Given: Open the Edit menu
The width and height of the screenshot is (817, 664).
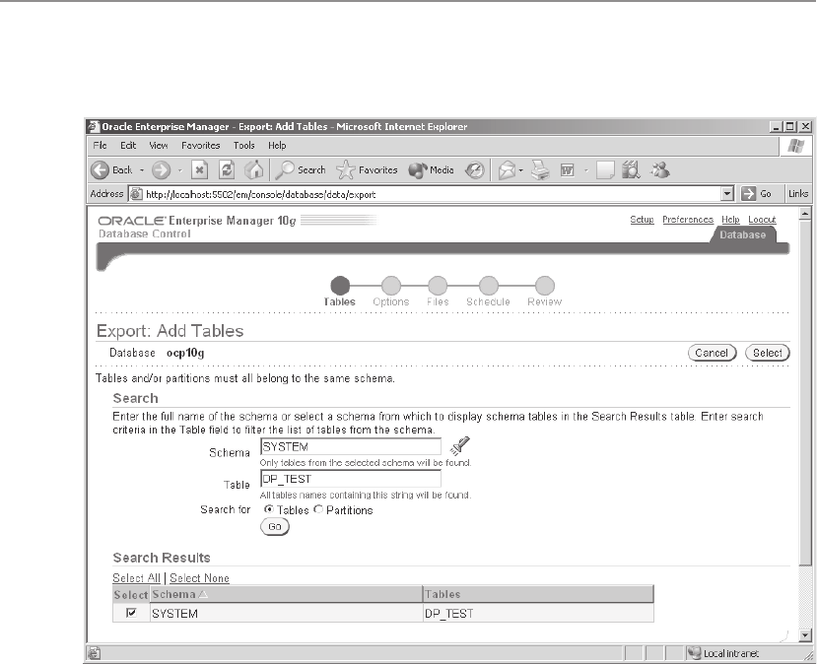Looking at the screenshot, I should click(x=128, y=146).
